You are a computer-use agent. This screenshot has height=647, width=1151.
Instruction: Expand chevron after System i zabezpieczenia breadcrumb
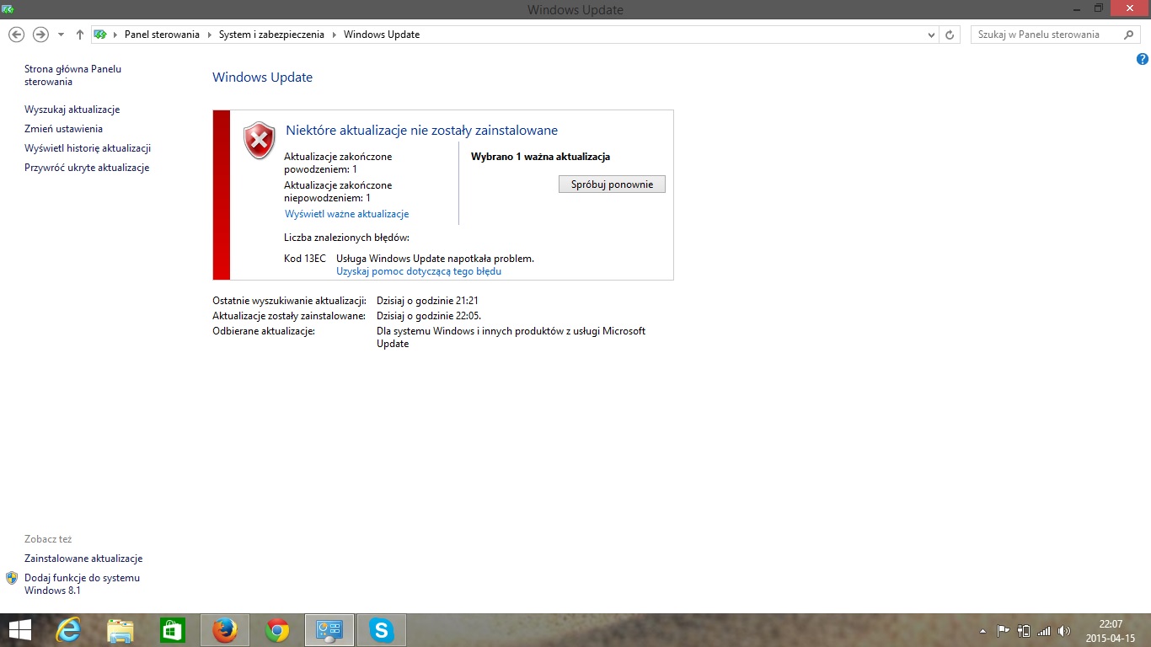tap(334, 35)
